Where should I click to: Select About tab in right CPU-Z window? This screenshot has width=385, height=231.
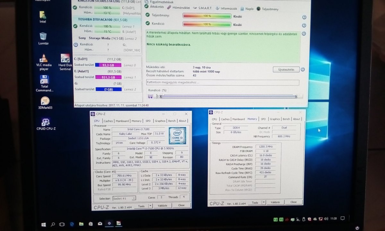click(x=296, y=119)
